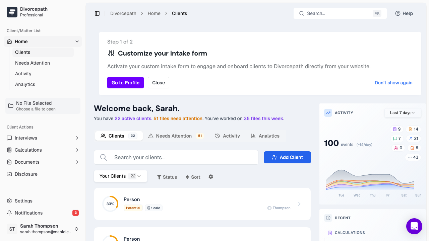
Task: Click the red notifications badge showing 2
Action: coord(76,213)
